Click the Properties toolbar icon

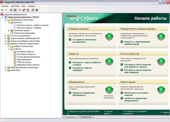pyautogui.click(x=24, y=10)
